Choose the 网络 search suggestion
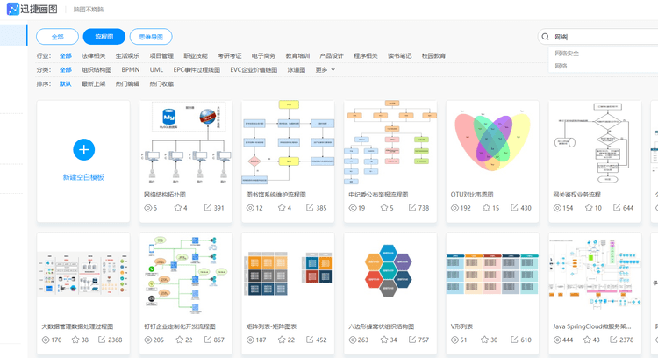Screen dimensions: 658x358 [561, 66]
